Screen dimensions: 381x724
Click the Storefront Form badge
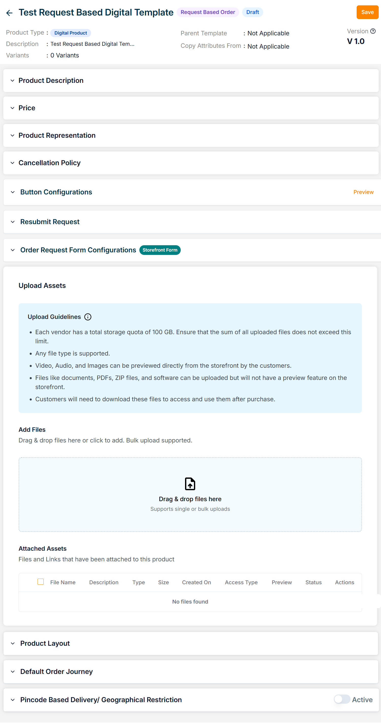[x=160, y=250]
